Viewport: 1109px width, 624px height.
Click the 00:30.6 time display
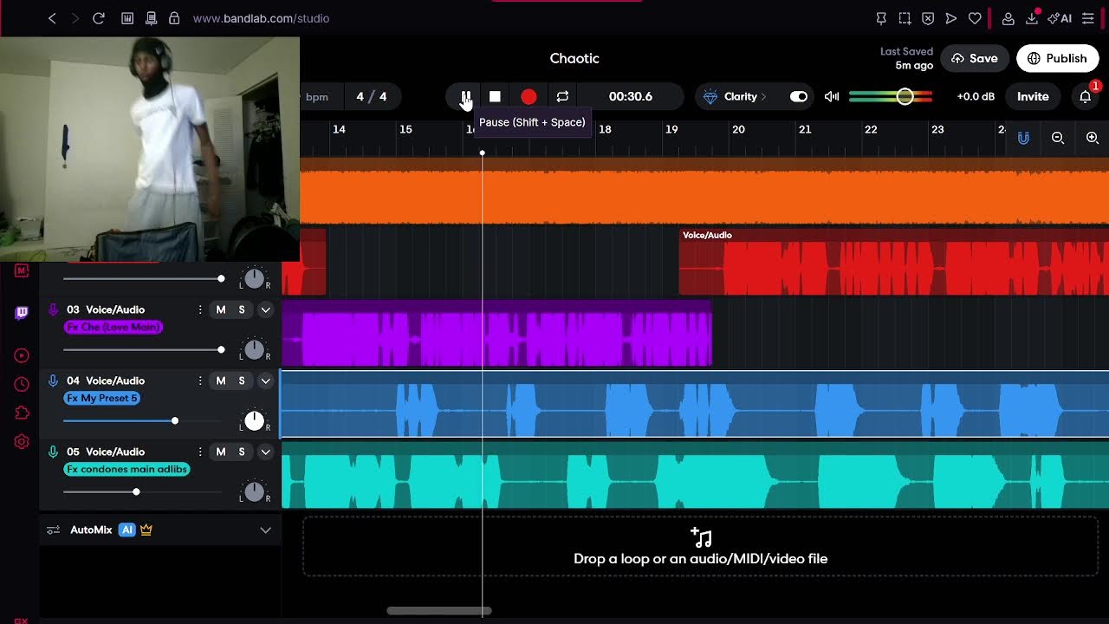(631, 96)
